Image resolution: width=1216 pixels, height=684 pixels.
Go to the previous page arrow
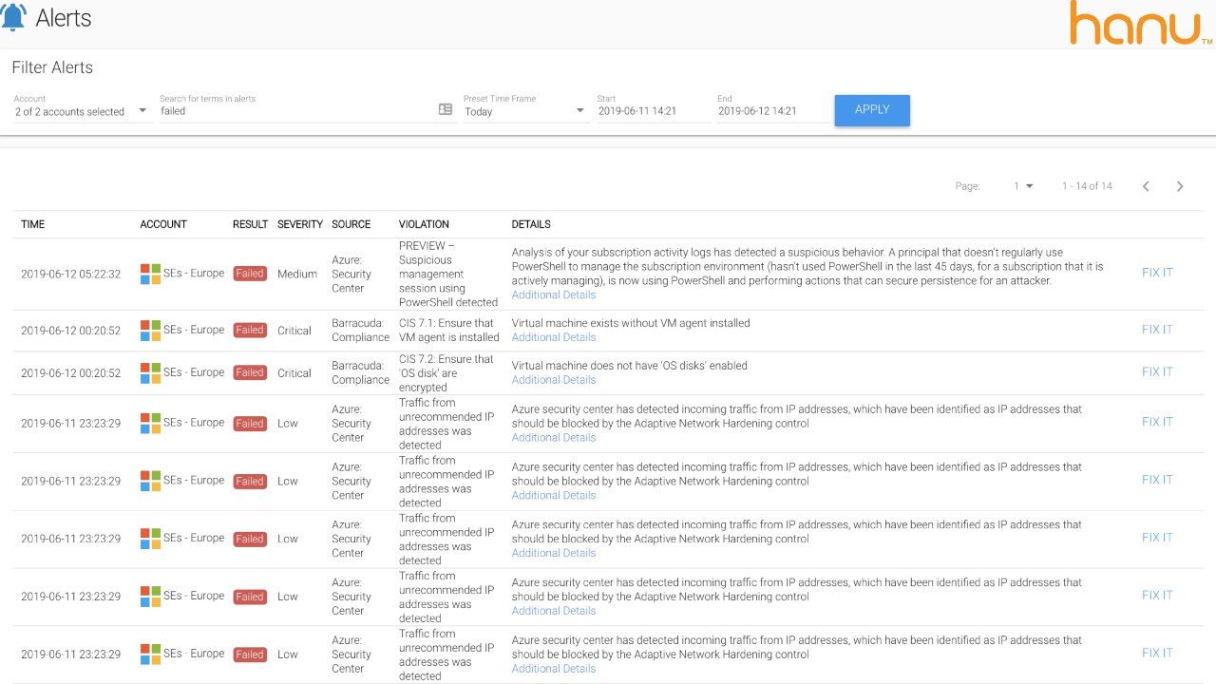pyautogui.click(x=1146, y=186)
